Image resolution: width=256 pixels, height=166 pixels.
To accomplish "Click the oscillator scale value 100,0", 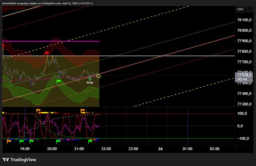I will pyautogui.click(x=242, y=113).
